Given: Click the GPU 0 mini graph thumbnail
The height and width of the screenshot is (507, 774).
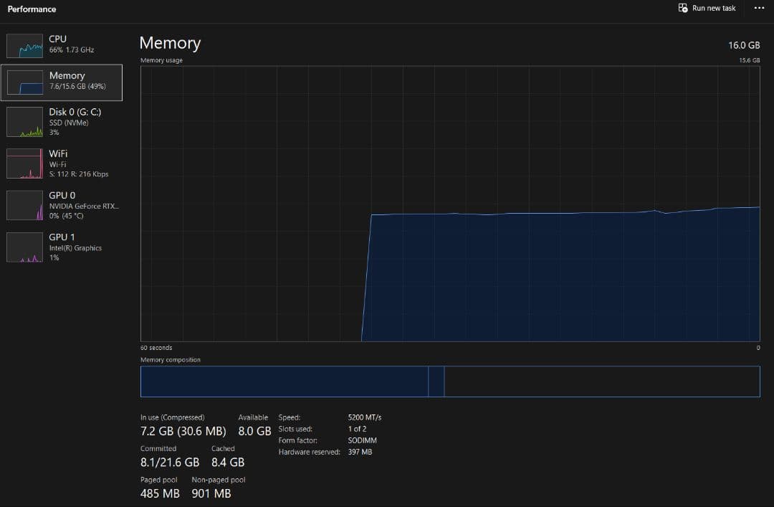Looking at the screenshot, I should [x=24, y=206].
